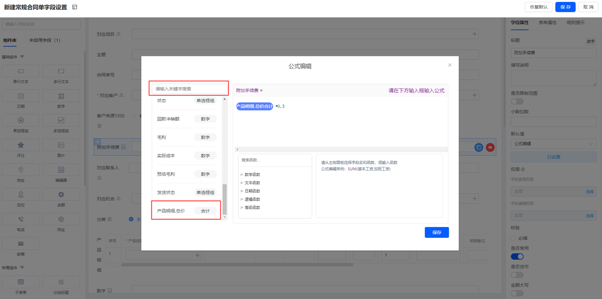Click the red eye icon on 附加手续费 field

pos(490,147)
